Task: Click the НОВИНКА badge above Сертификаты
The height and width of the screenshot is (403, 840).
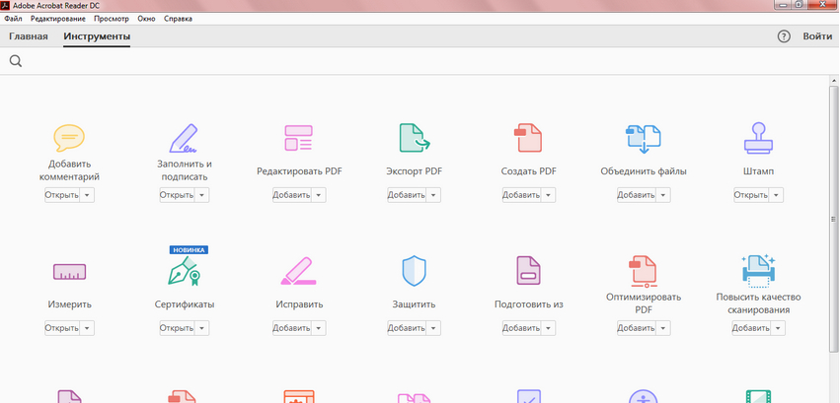Action: [189, 249]
